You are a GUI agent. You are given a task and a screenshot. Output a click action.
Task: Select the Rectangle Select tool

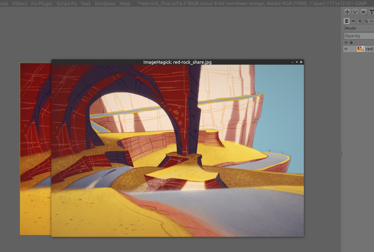(x=363, y=12)
